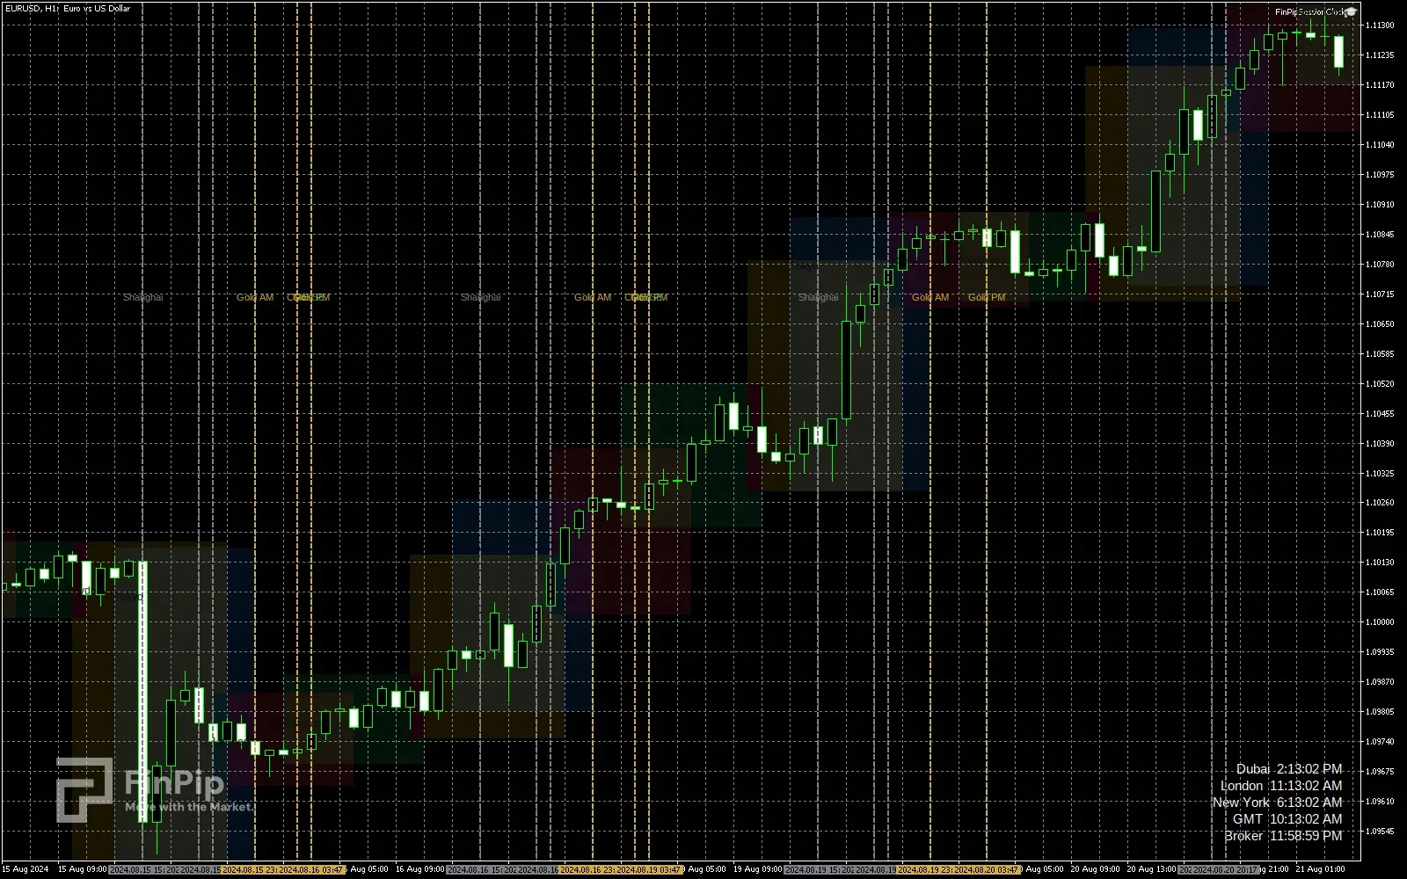Select the GMT 10:13:02 AM clock row

pos(1287,819)
